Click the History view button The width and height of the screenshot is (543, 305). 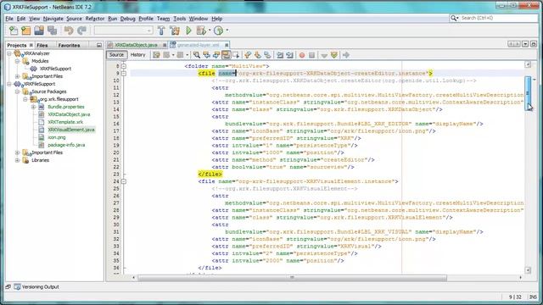(x=137, y=55)
